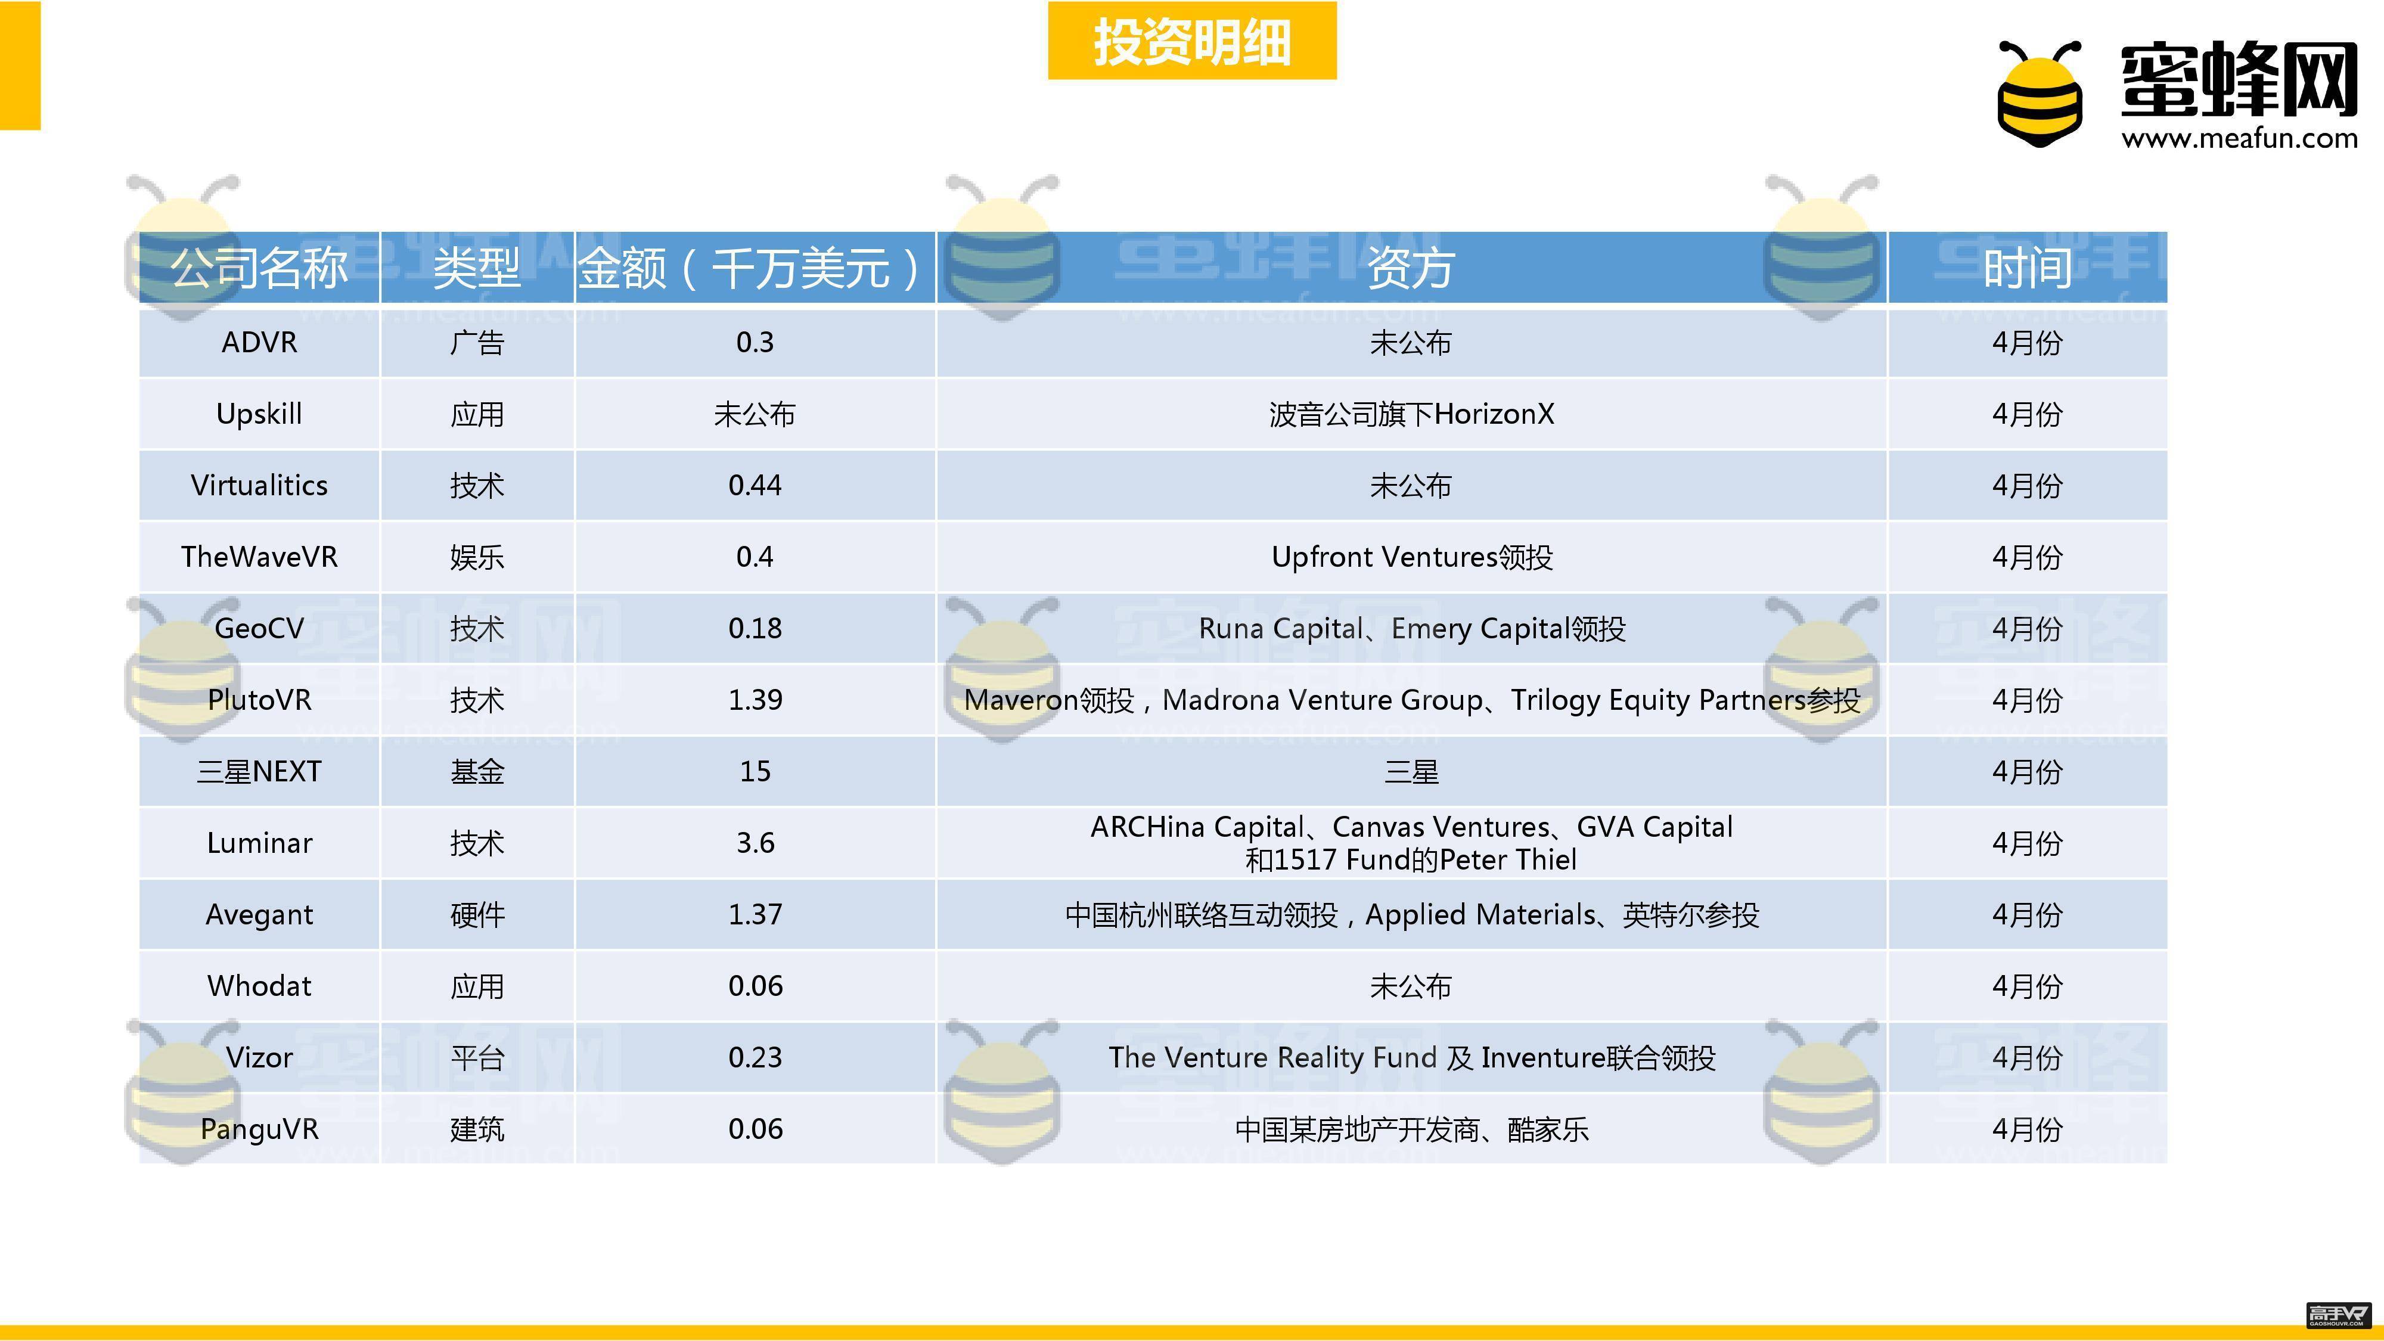Click the Avegant company cell
Screen dimensions: 2384x1341
pos(259,914)
